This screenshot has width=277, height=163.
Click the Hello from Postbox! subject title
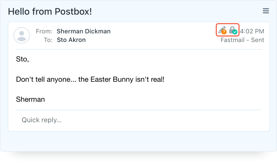tap(50, 11)
